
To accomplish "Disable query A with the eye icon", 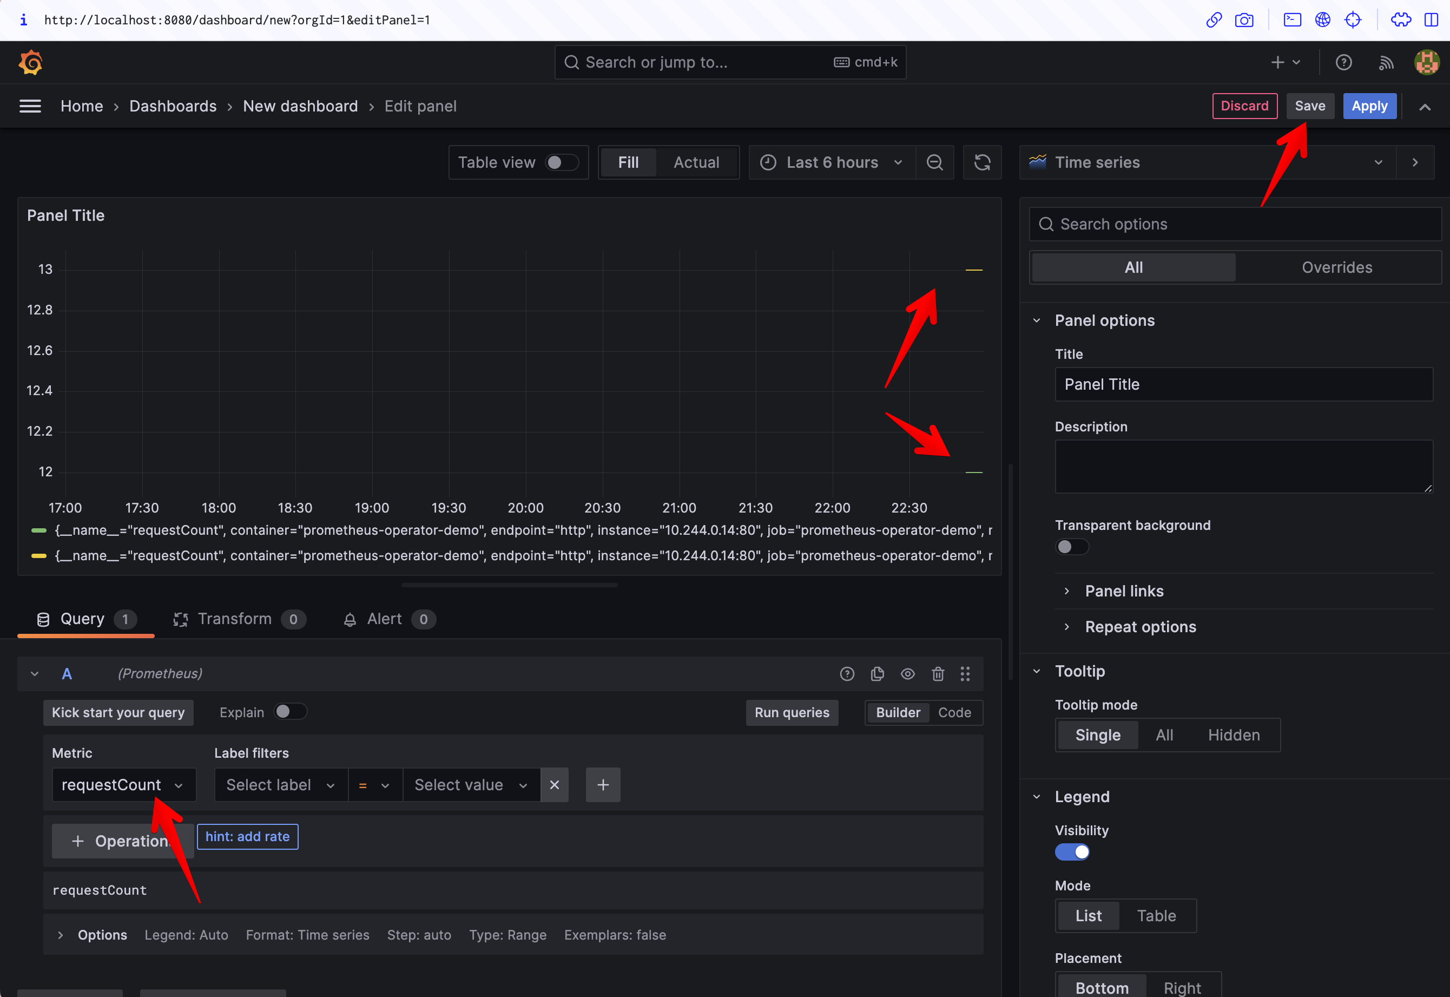I will point(907,673).
